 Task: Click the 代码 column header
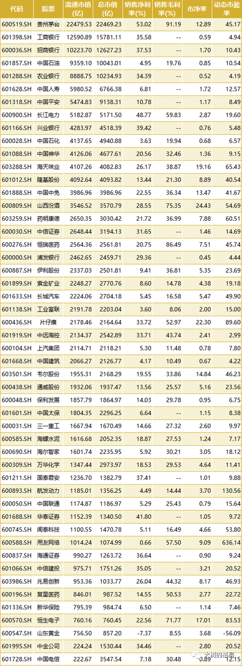16,9
